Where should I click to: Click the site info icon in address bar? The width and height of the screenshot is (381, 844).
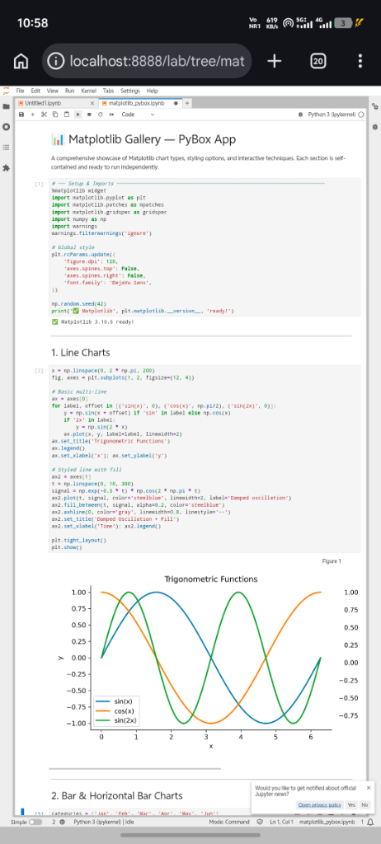pos(56,61)
